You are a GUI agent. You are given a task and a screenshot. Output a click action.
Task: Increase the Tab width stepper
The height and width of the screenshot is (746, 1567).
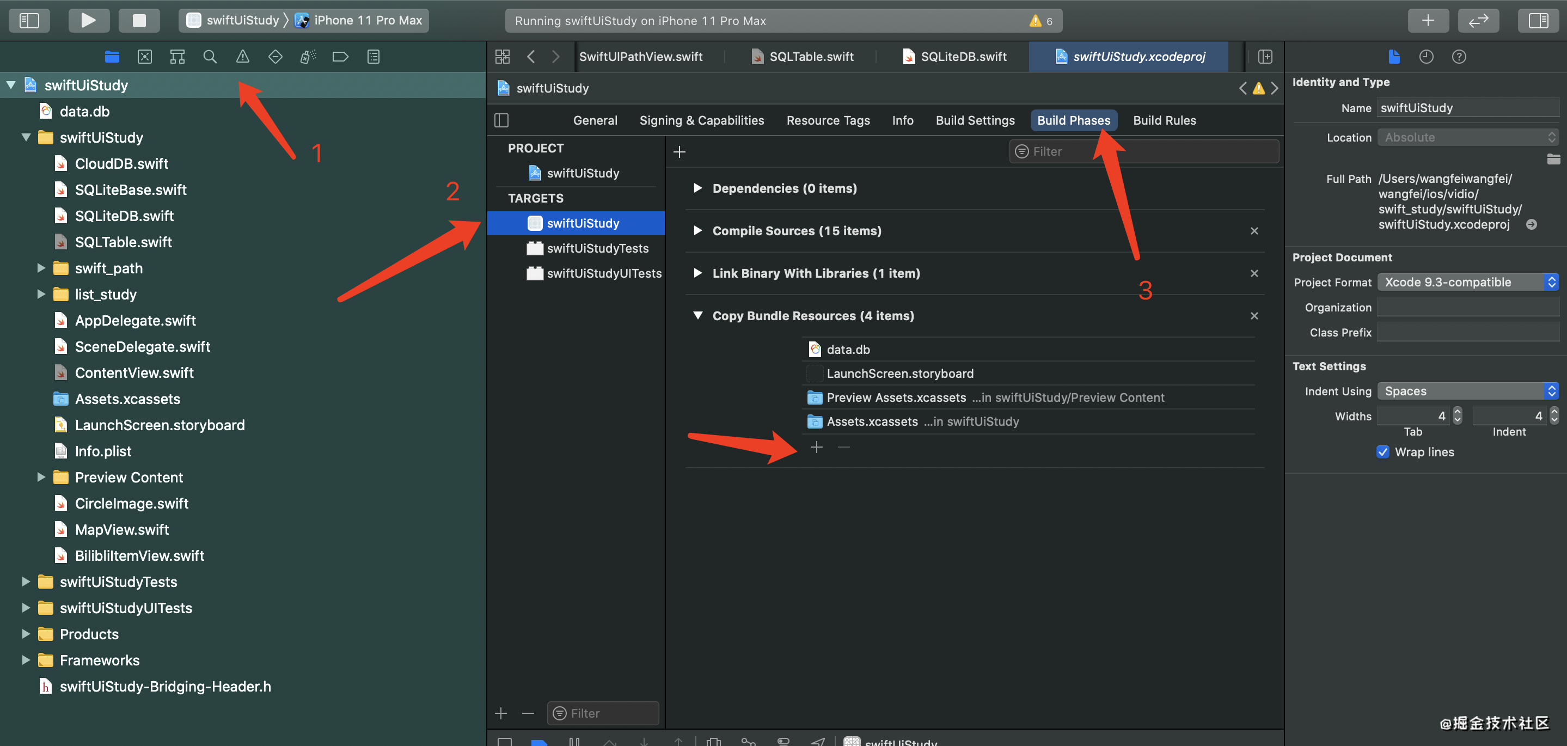click(1458, 411)
